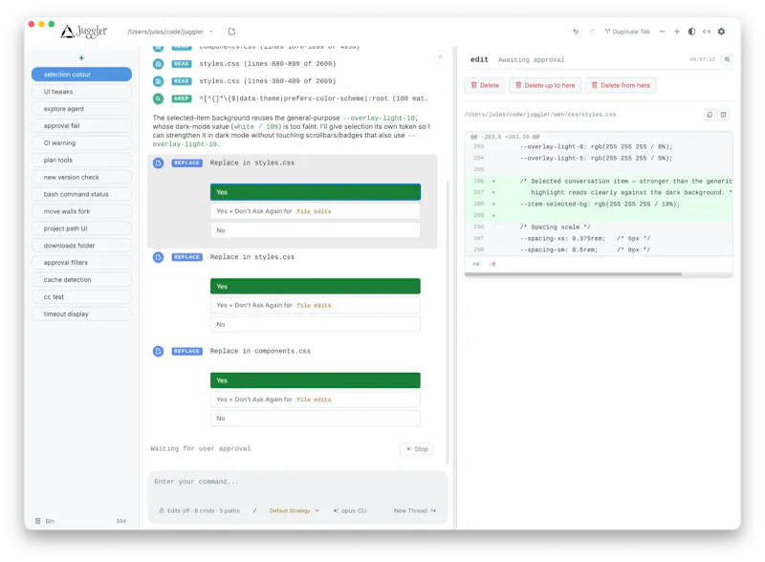Choose Yes + Don't Ask Again for second styles.css edit

316,306
